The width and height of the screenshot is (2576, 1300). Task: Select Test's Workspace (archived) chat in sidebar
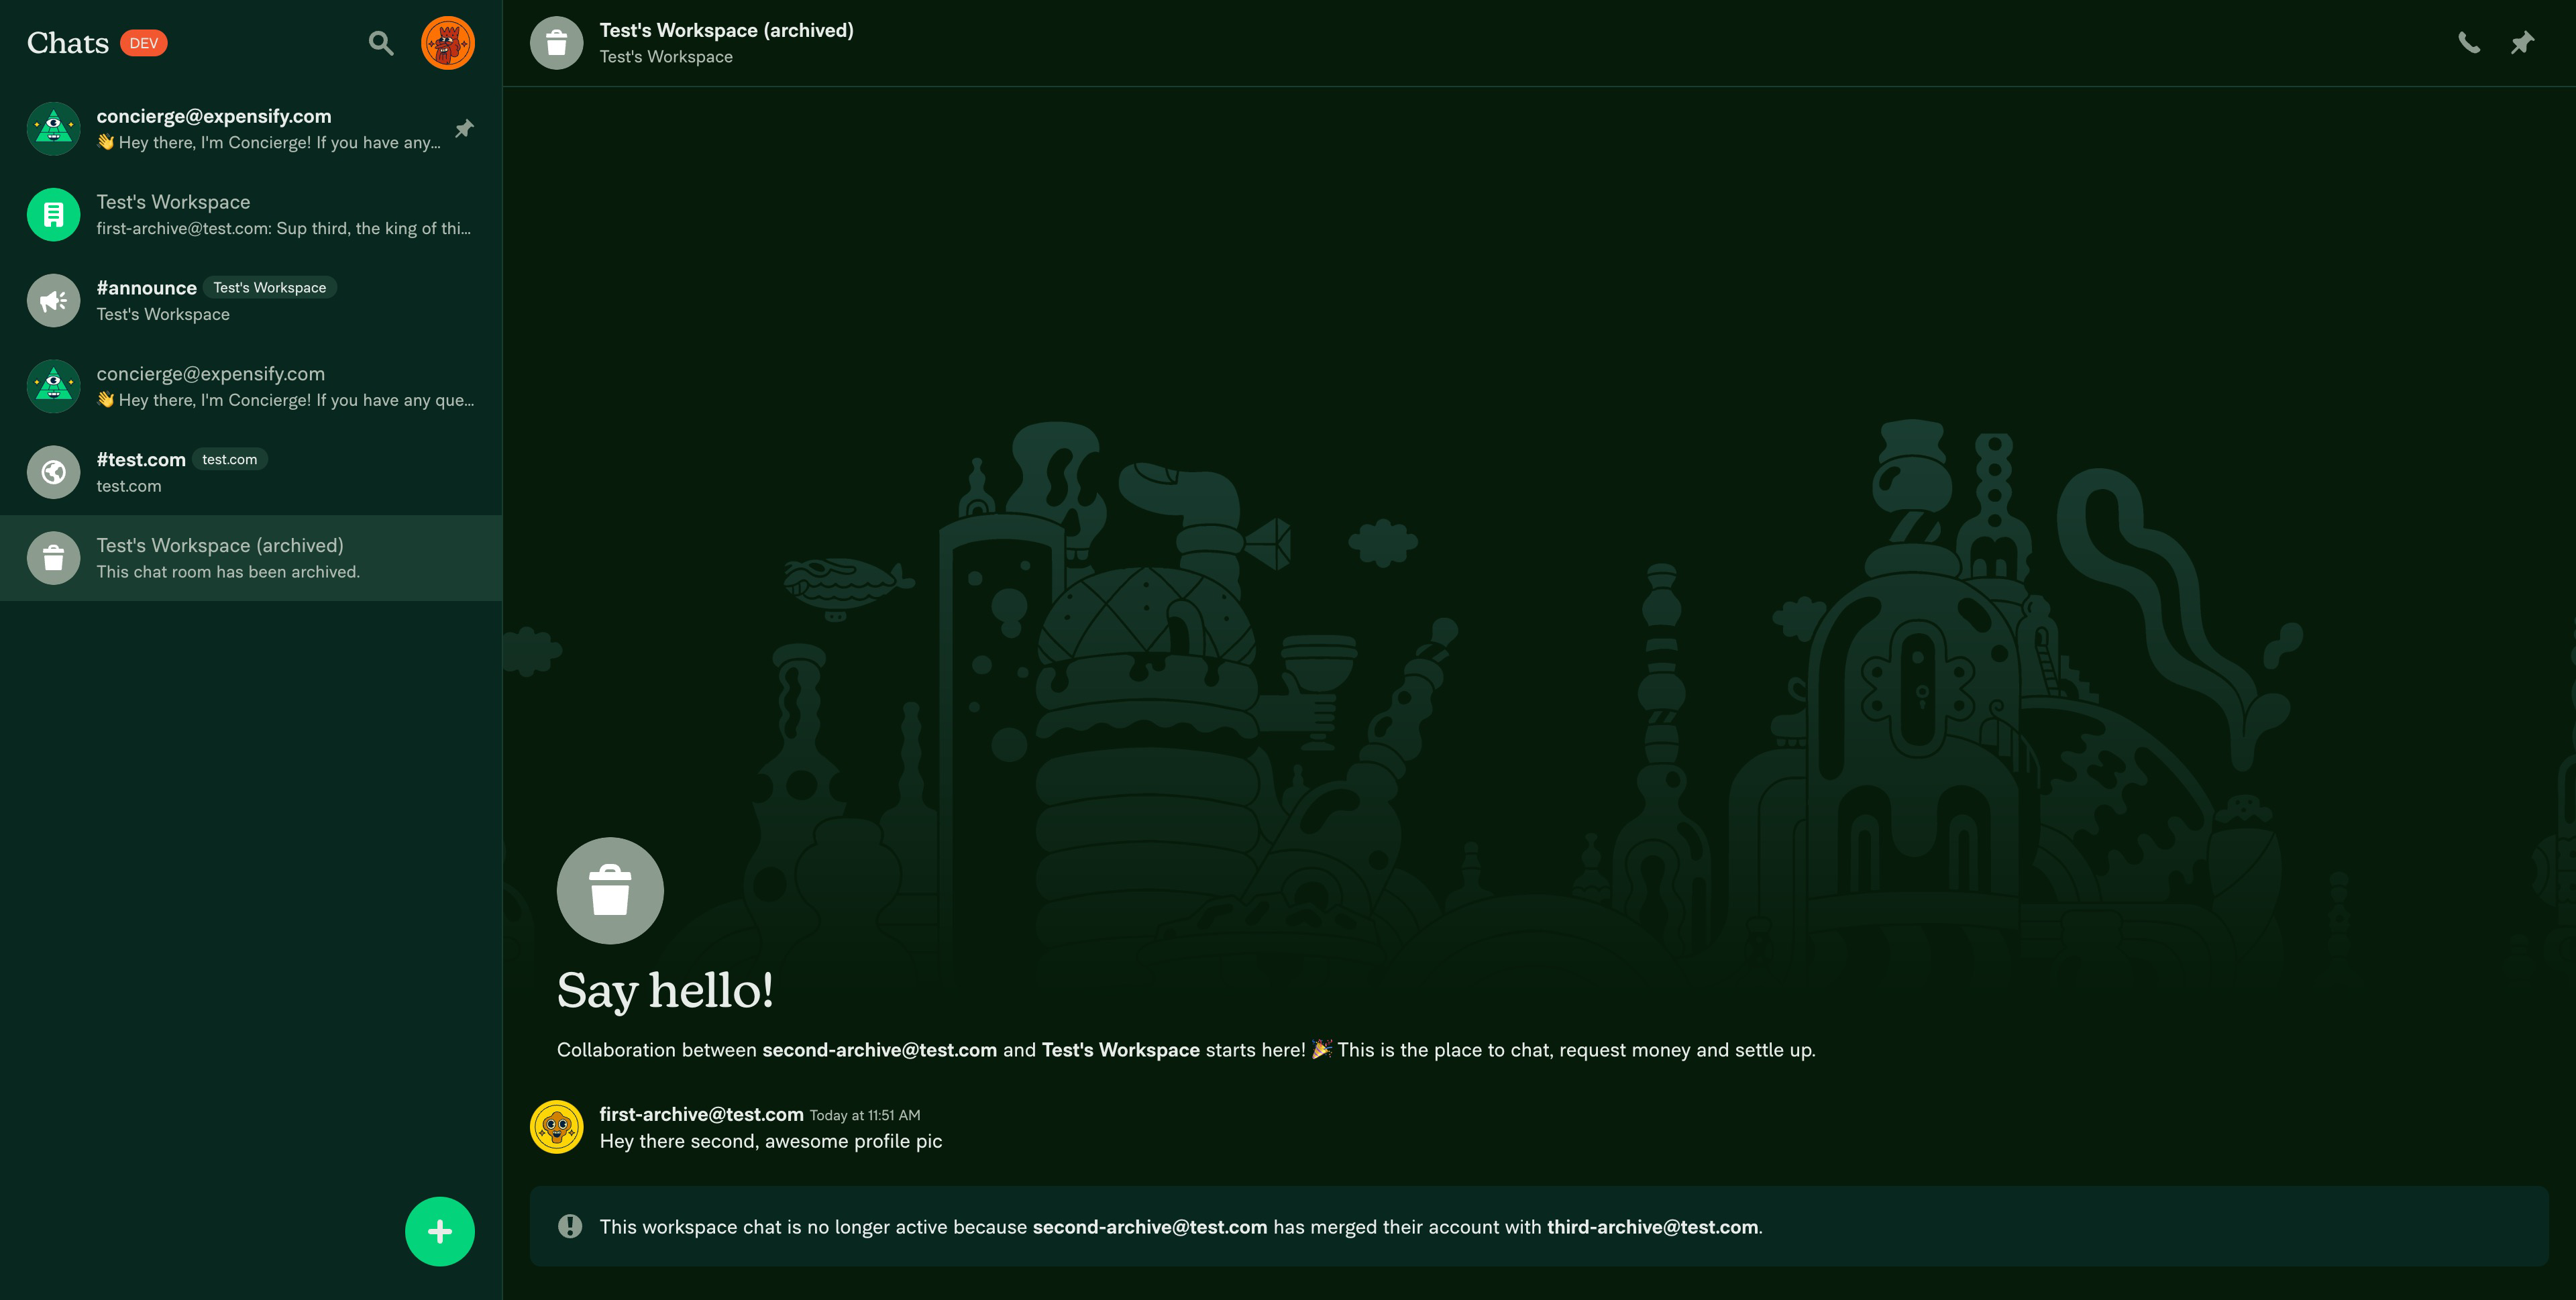point(251,558)
